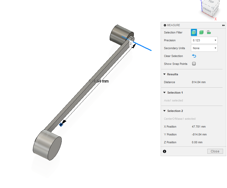Image resolution: width=227 pixels, height=188 pixels.
Task: Click the double-arrow expand icon on Measure header
Action: coord(223,25)
